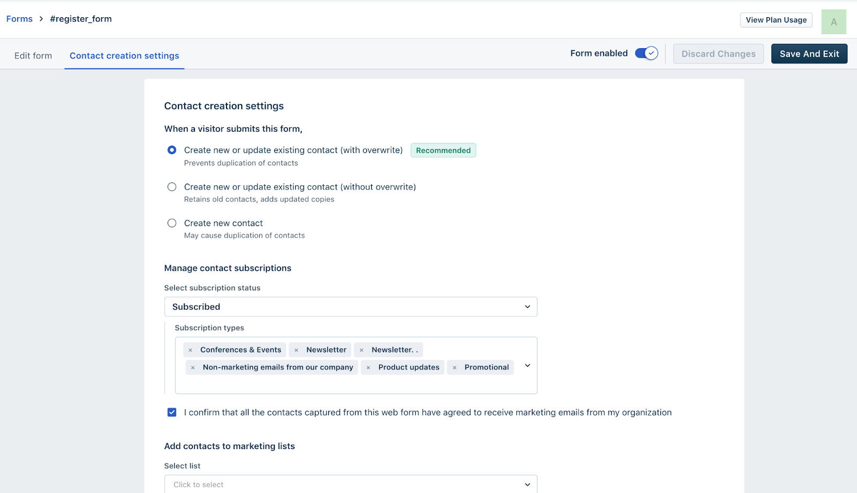Remove Non-marketing emails from our company tag
Image resolution: width=857 pixels, height=493 pixels.
(x=193, y=368)
